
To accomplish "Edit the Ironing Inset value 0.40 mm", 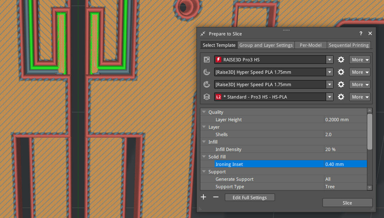I will pos(345,164).
